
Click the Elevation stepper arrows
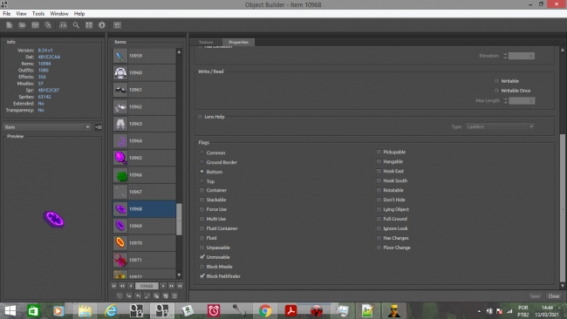(x=505, y=56)
